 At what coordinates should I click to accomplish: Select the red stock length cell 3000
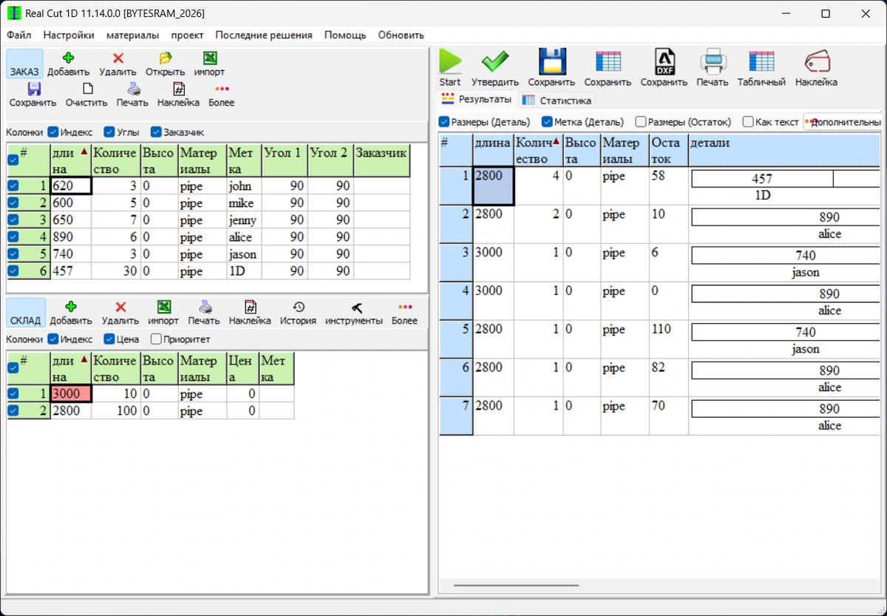70,394
